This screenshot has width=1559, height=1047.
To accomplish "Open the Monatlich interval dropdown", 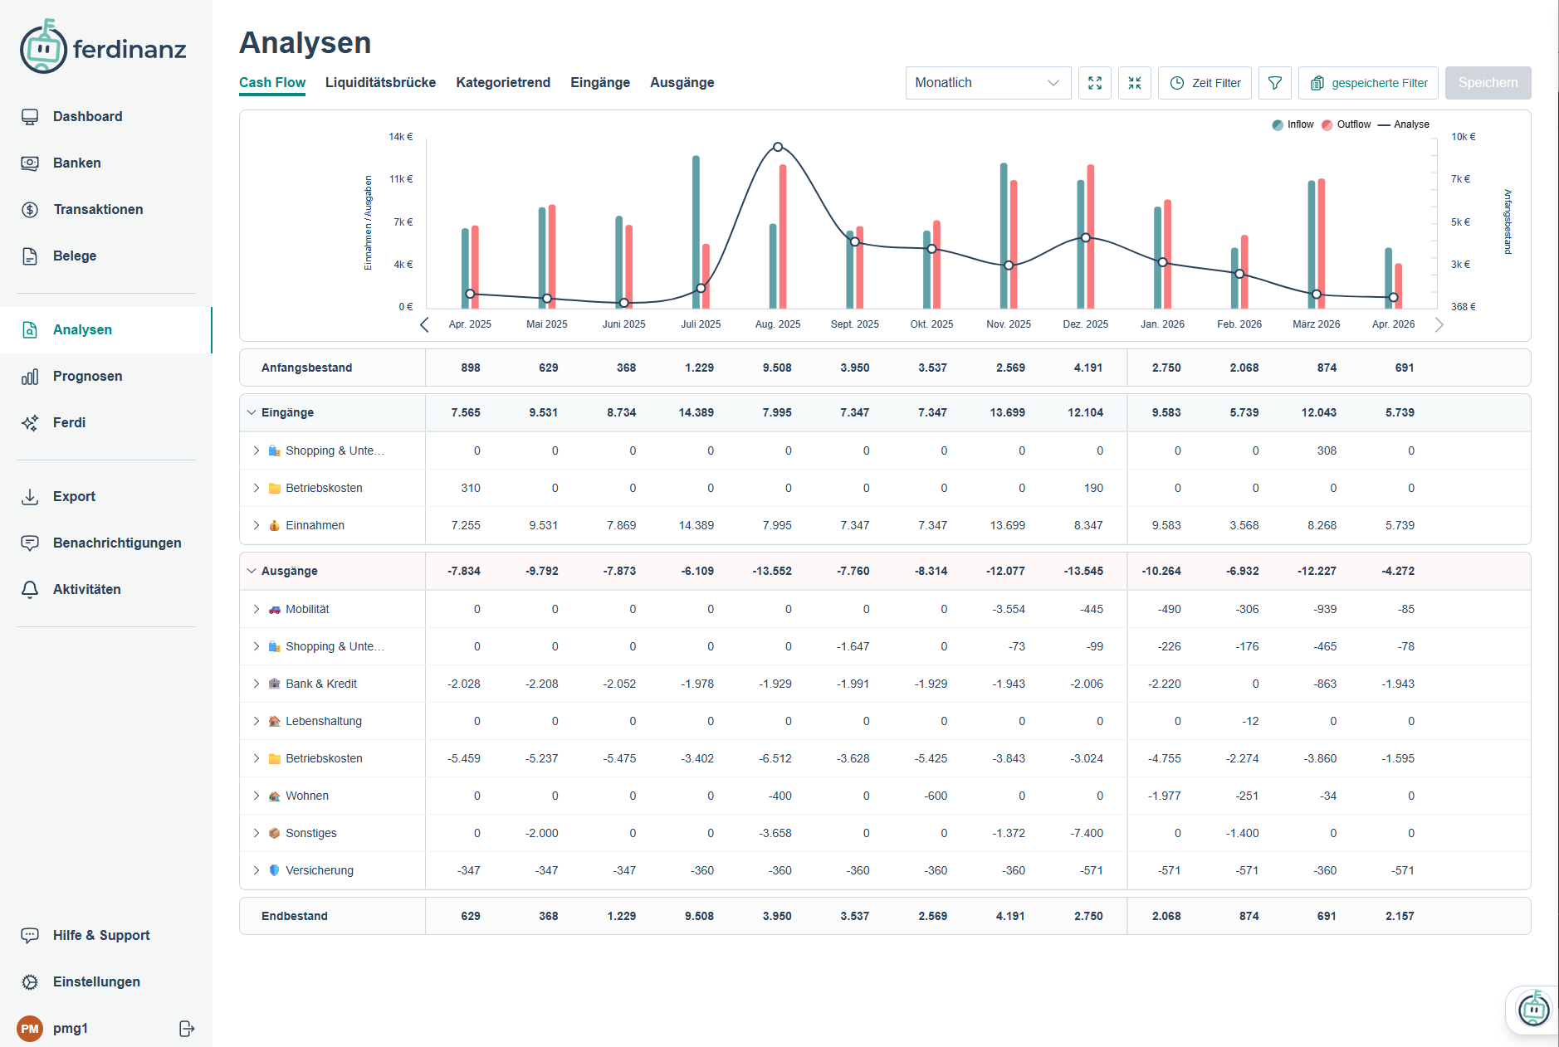I will coord(987,82).
